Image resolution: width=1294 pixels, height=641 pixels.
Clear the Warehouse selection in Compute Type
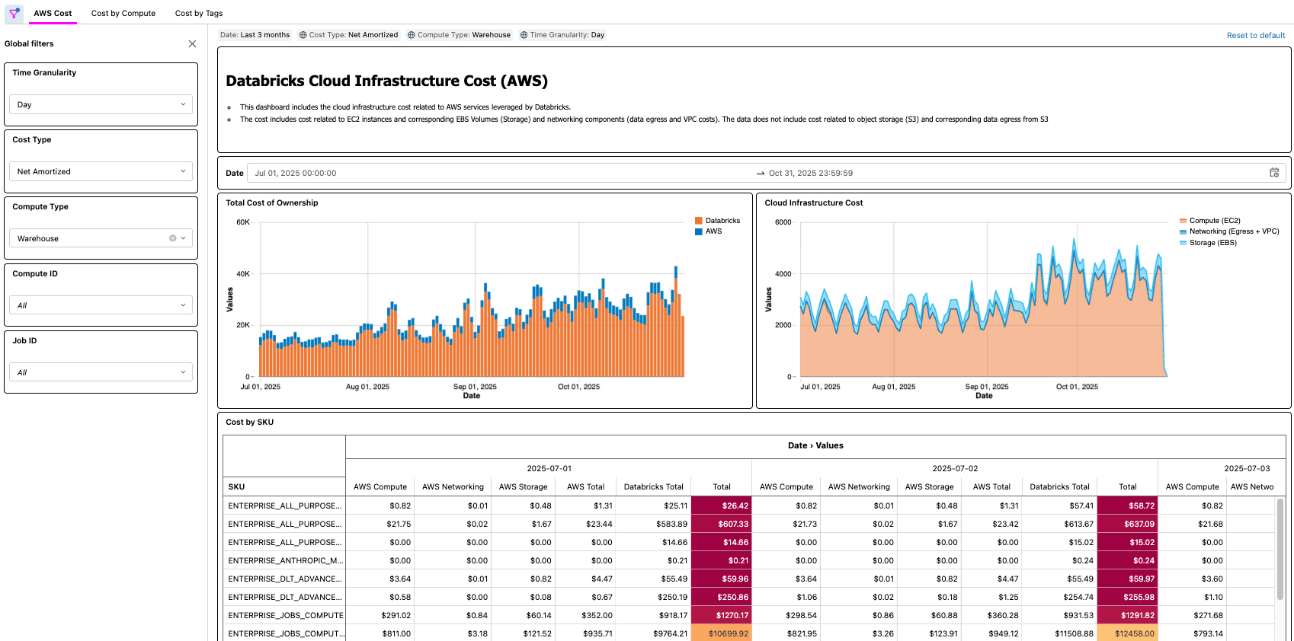tap(172, 238)
